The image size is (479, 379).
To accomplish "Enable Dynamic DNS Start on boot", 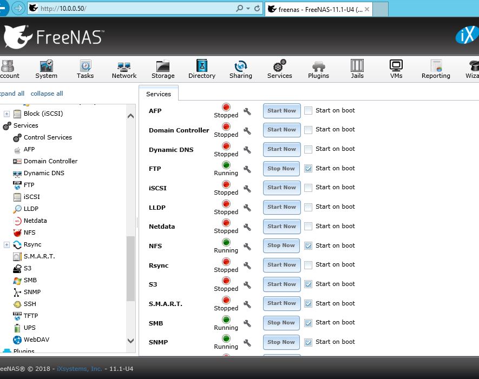I will [x=308, y=149].
